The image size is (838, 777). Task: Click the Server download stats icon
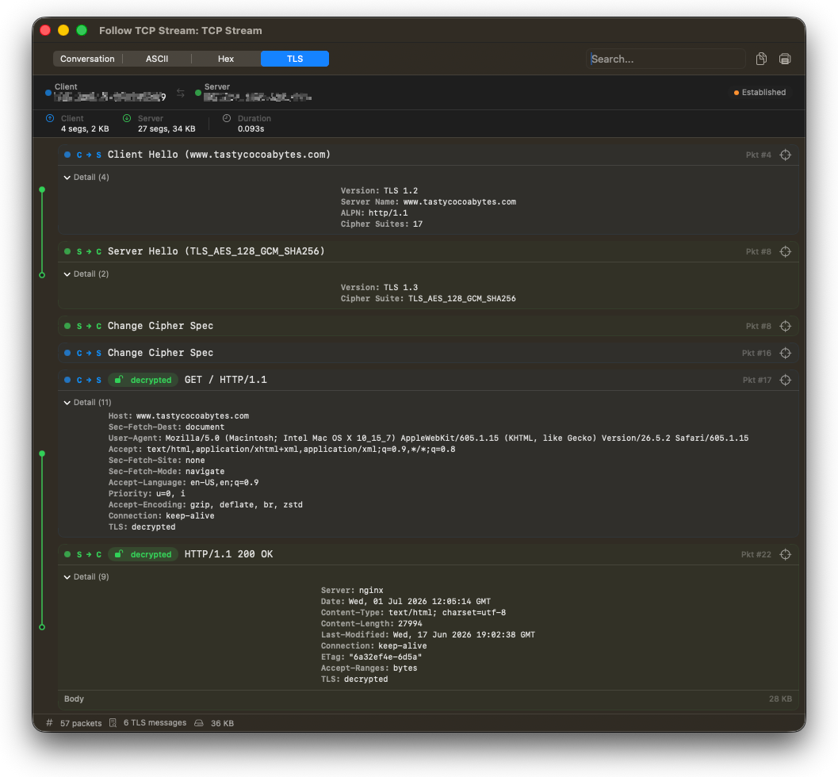(127, 118)
